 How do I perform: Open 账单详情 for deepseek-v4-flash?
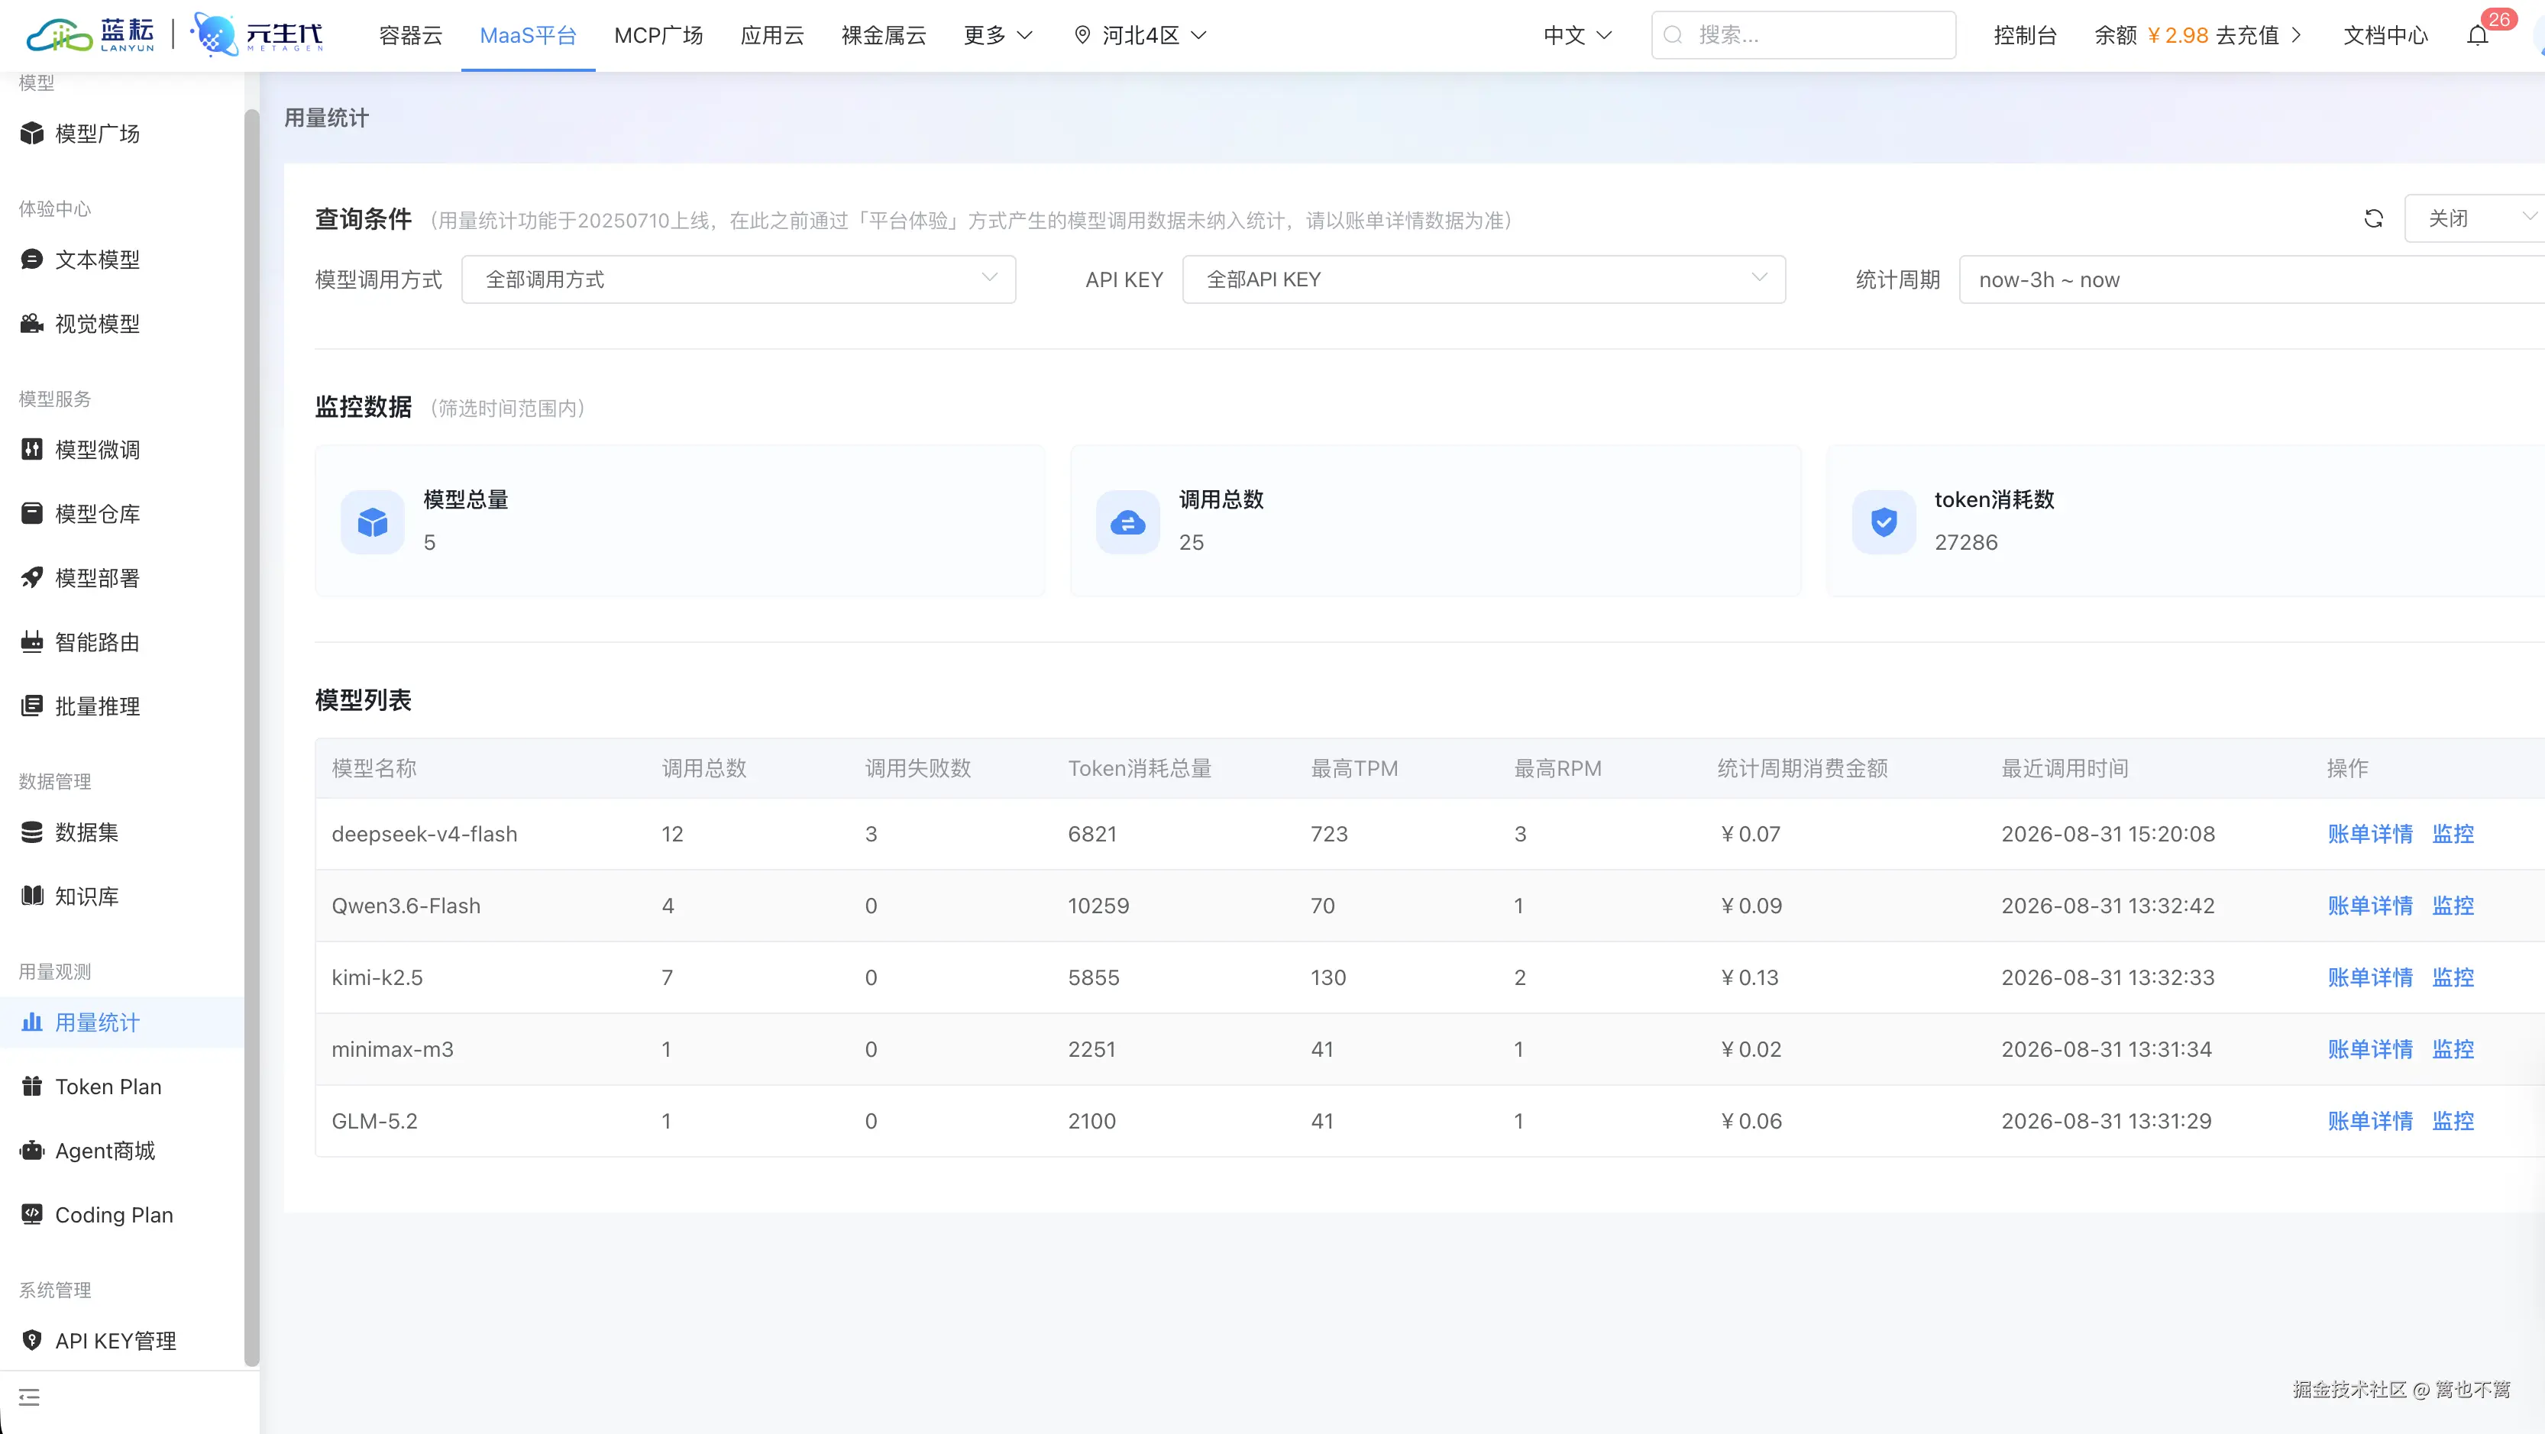(x=2369, y=834)
